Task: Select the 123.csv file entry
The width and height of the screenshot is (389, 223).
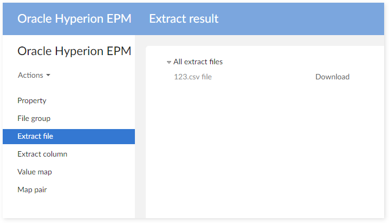Action: tap(192, 77)
